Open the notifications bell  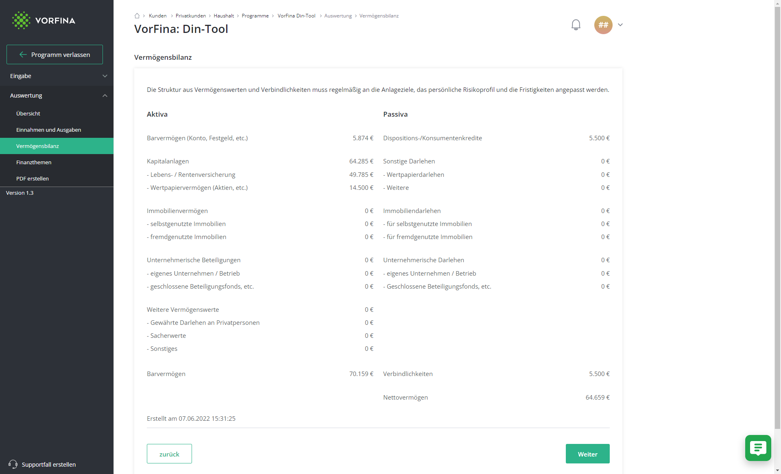pyautogui.click(x=576, y=25)
